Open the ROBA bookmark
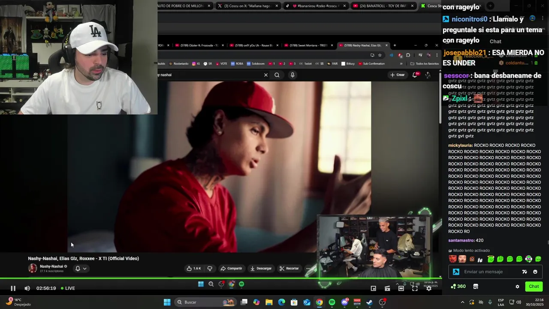The width and height of the screenshot is (549, 309). pos(237,64)
